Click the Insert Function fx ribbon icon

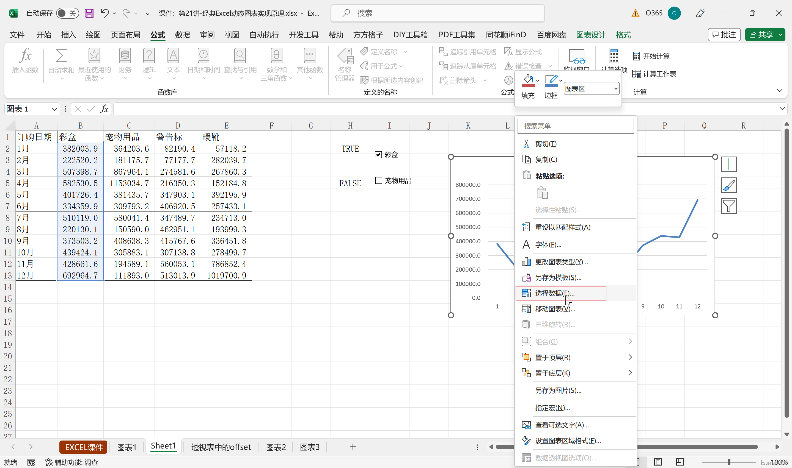point(25,55)
